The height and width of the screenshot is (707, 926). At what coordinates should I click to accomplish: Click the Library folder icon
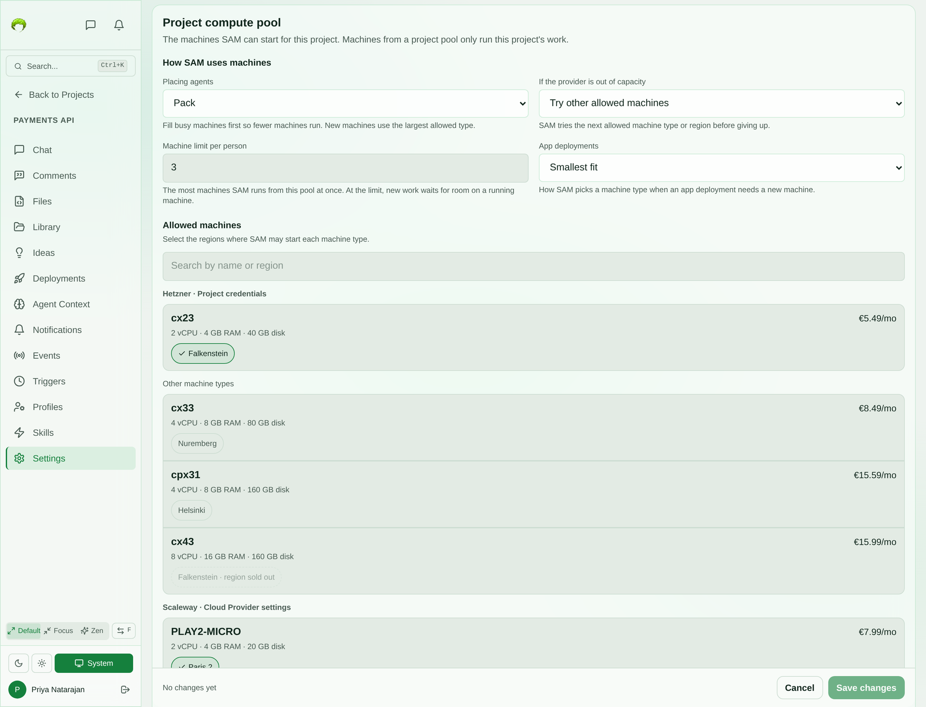[x=19, y=227]
